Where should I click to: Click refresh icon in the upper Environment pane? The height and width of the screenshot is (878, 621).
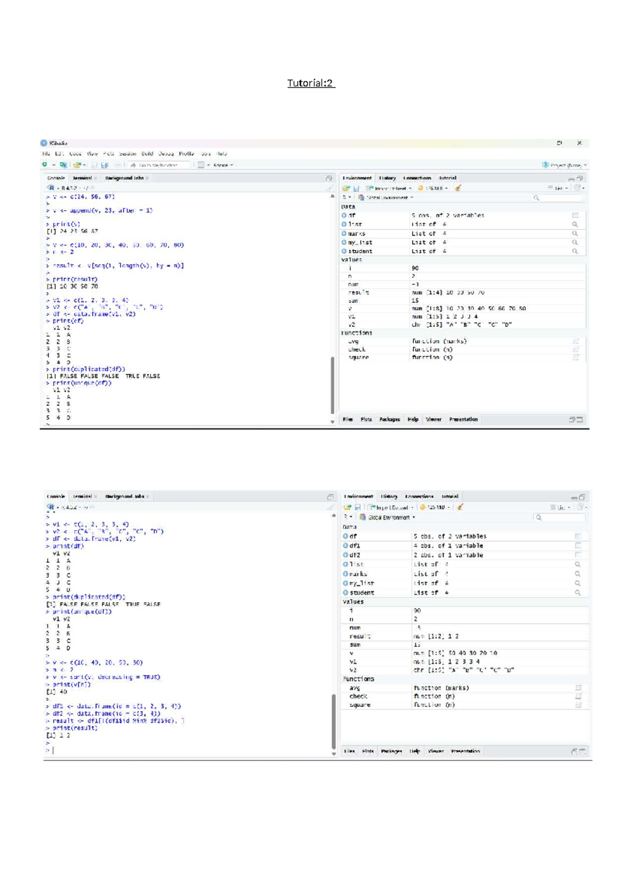click(x=577, y=188)
